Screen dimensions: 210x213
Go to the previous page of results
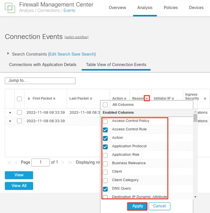[x=16, y=162]
